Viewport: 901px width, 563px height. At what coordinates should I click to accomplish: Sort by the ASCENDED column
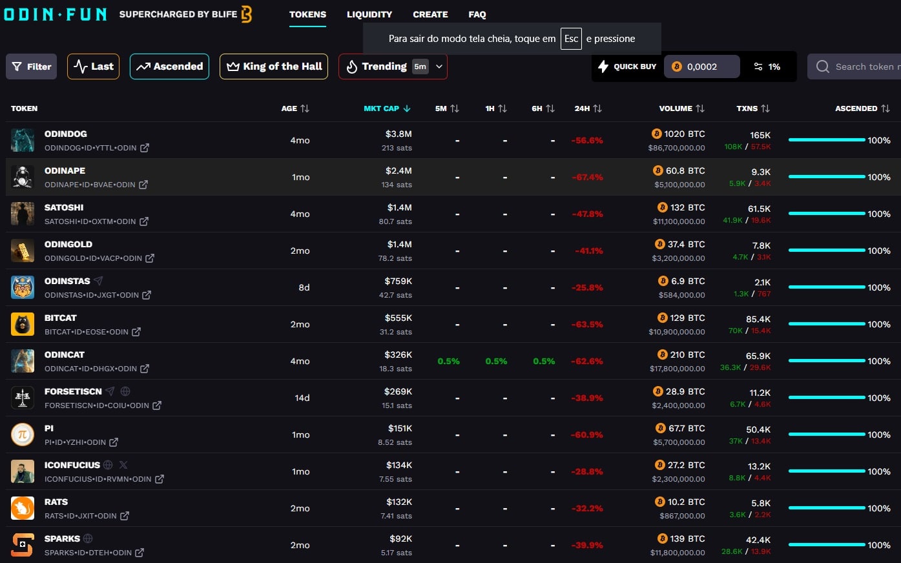click(x=862, y=108)
